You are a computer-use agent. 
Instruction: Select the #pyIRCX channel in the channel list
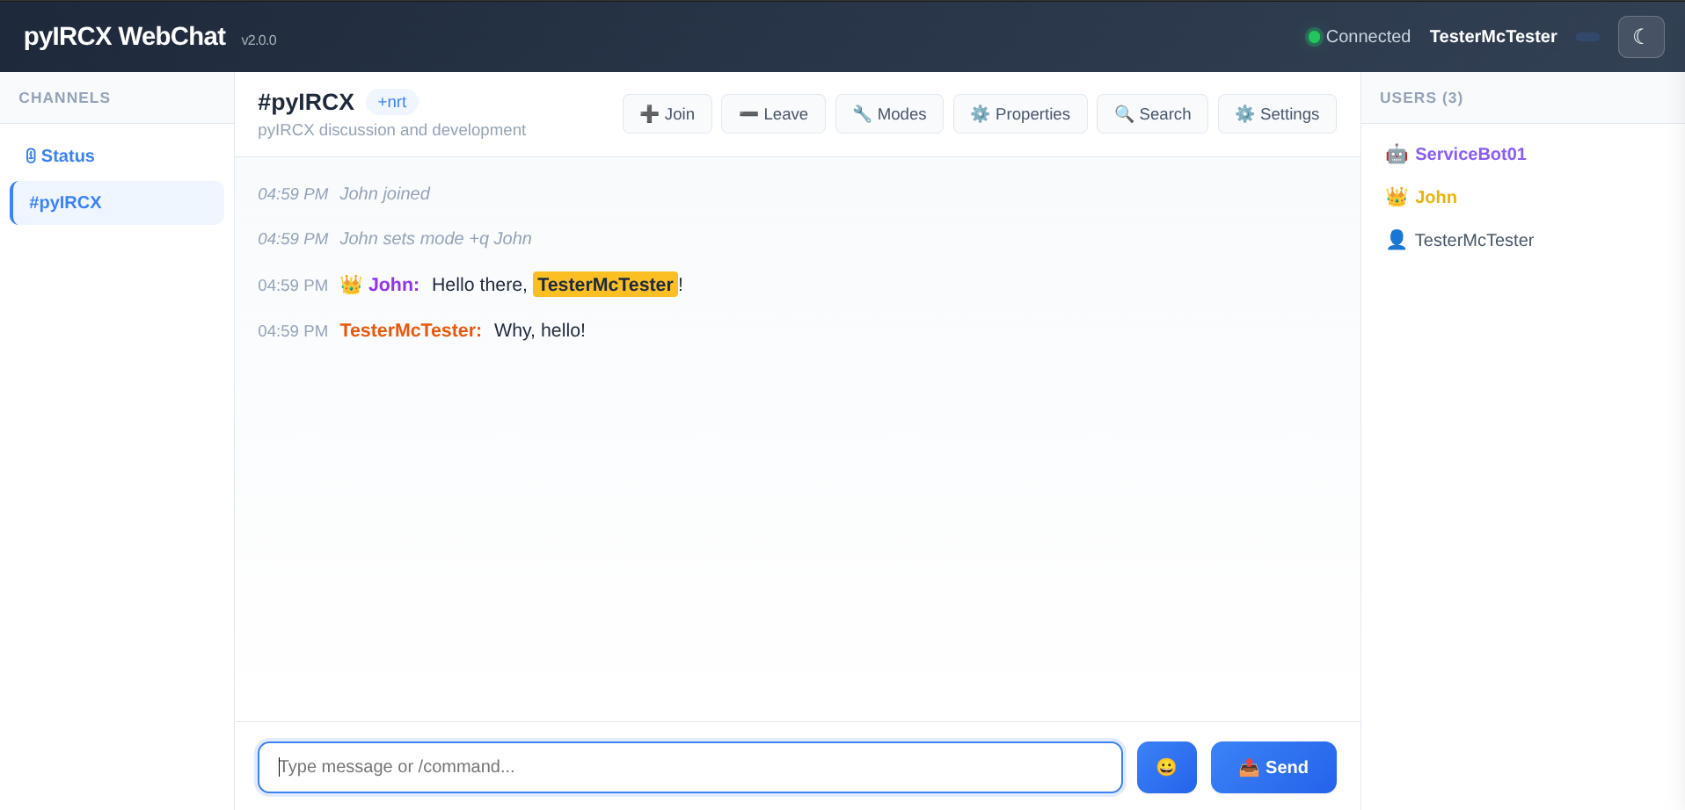pos(66,202)
